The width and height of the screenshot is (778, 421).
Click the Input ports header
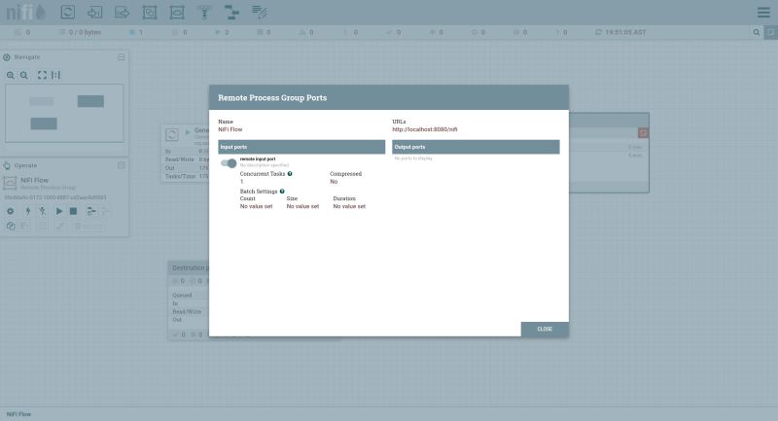[301, 147]
